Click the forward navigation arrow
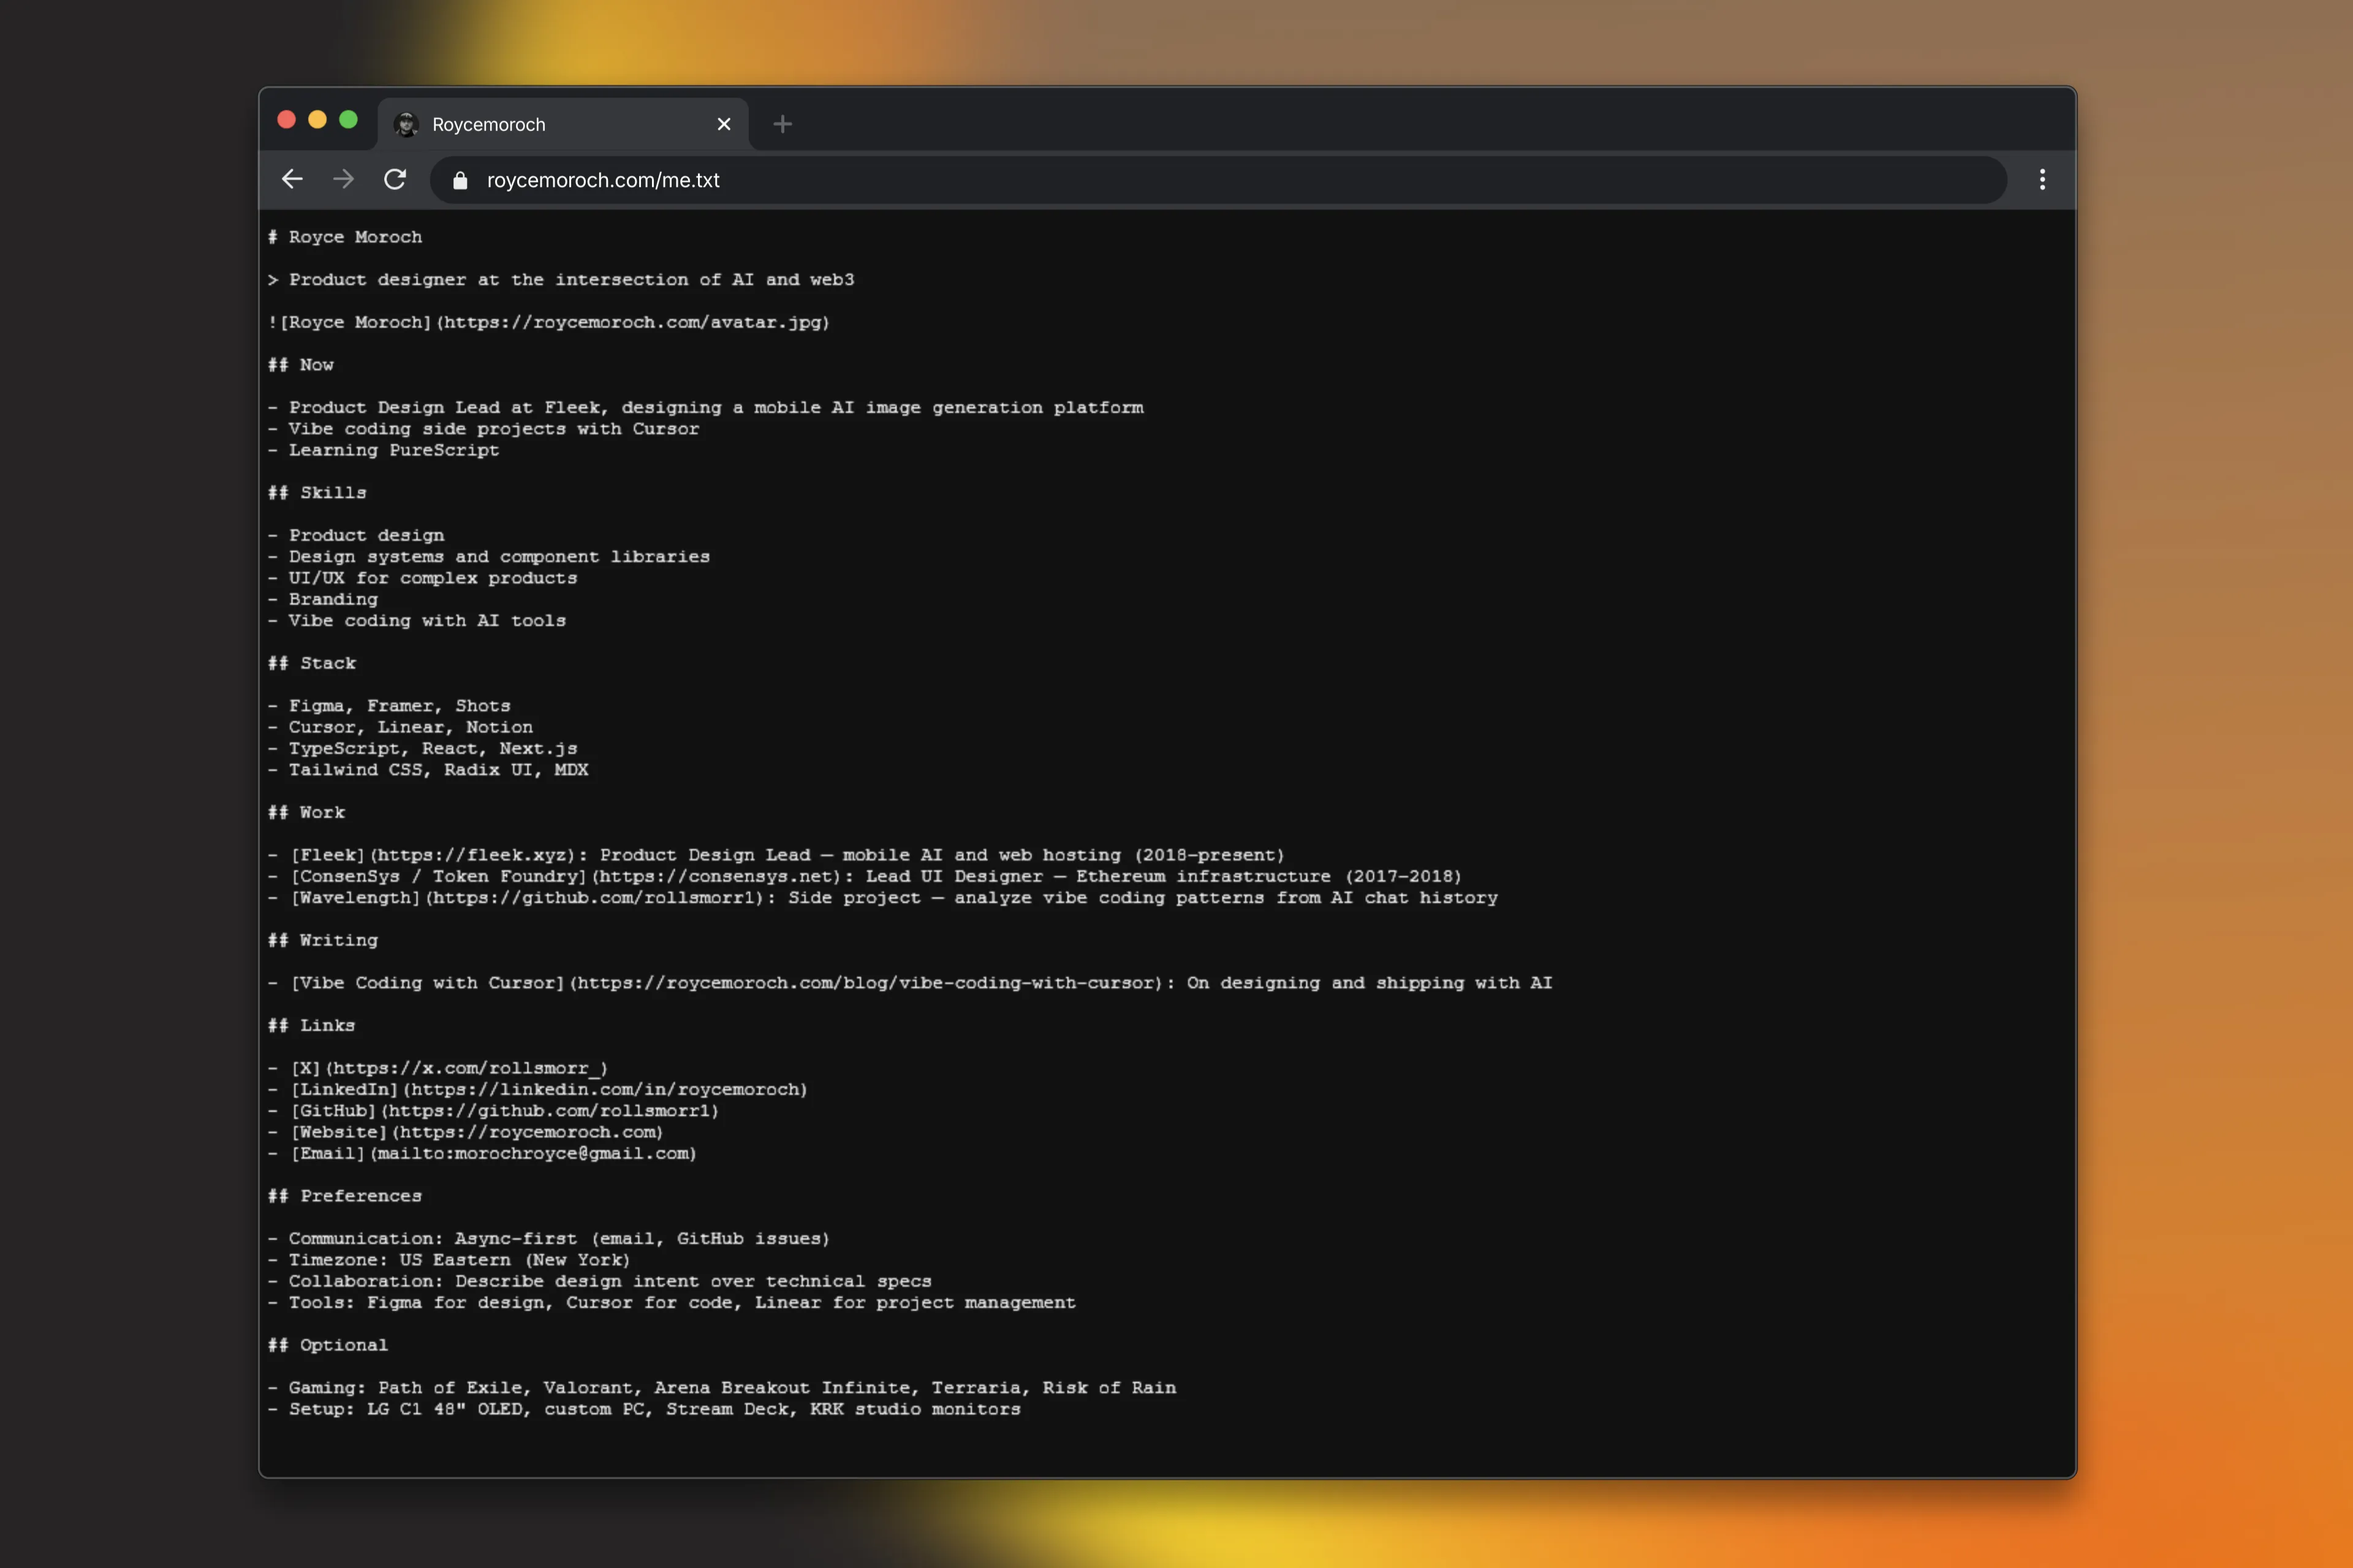Viewport: 2353px width, 1568px height. [x=343, y=180]
